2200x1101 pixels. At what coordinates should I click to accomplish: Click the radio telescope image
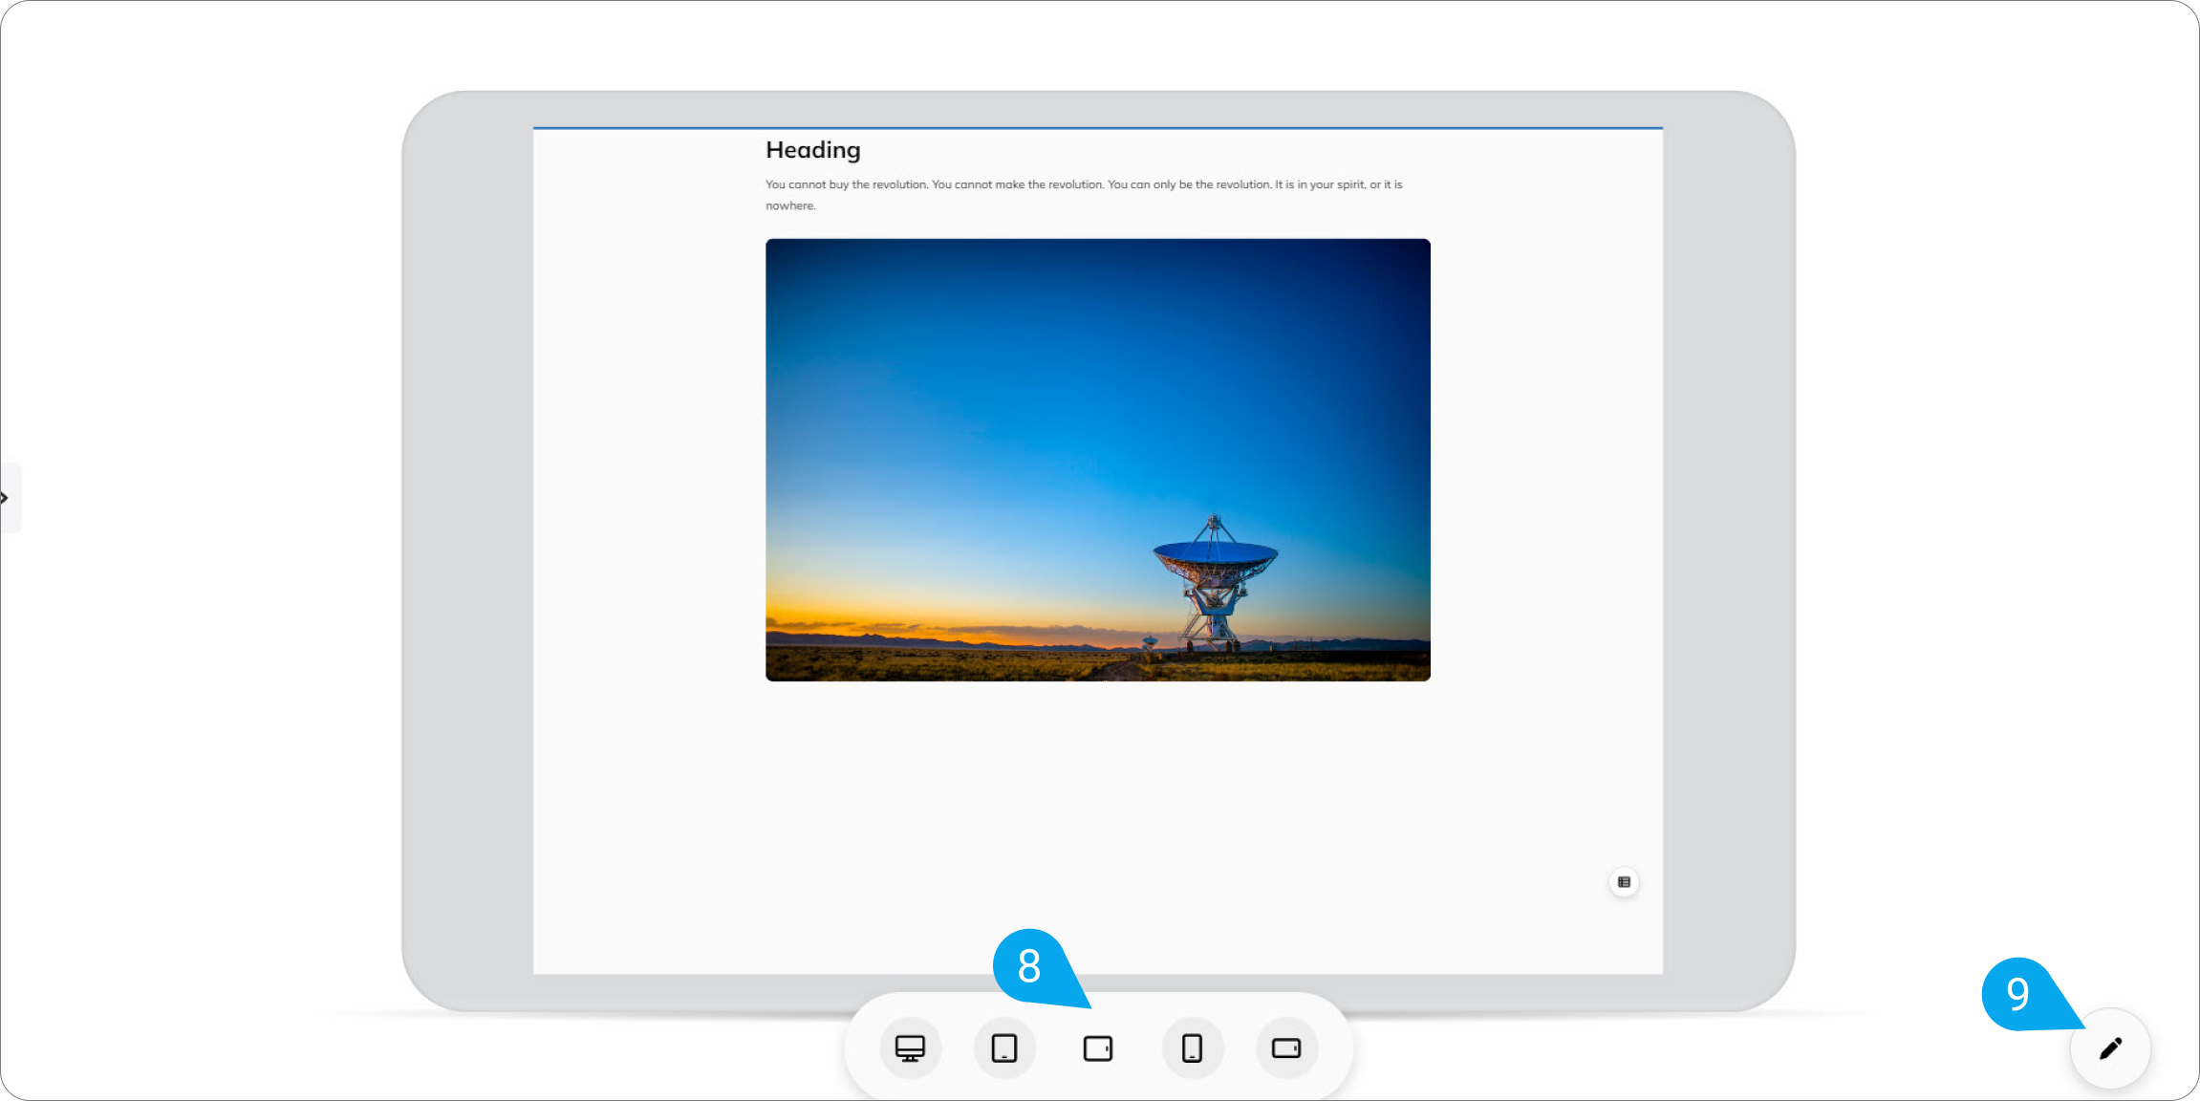coord(1098,460)
